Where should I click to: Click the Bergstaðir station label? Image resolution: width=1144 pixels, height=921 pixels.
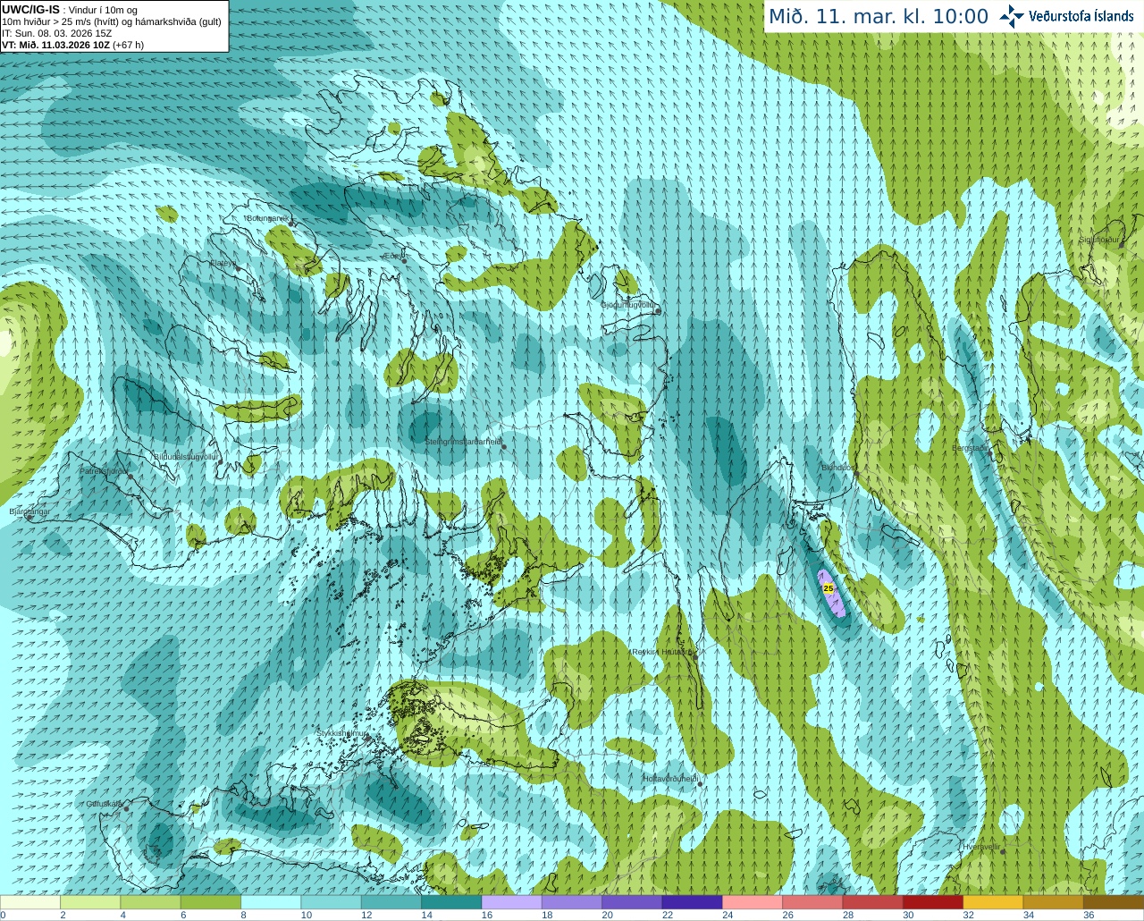coord(970,448)
